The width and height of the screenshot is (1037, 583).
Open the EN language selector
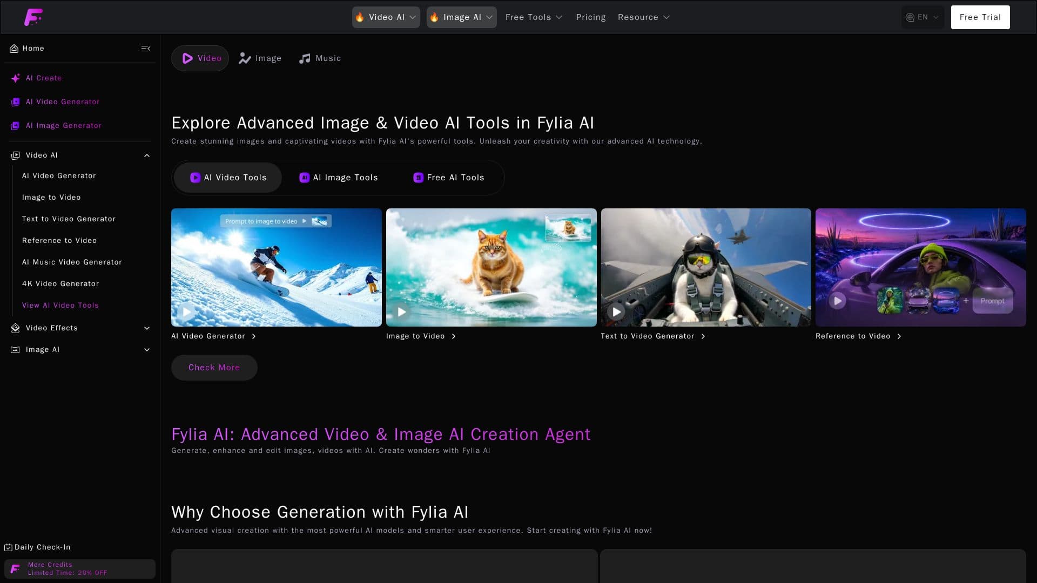click(x=922, y=17)
